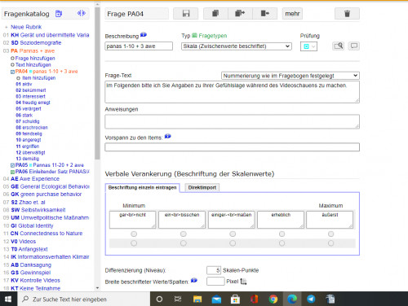This screenshot has width=408, height=306.
Task: Delete question with the trash icon
Action: click(x=347, y=14)
